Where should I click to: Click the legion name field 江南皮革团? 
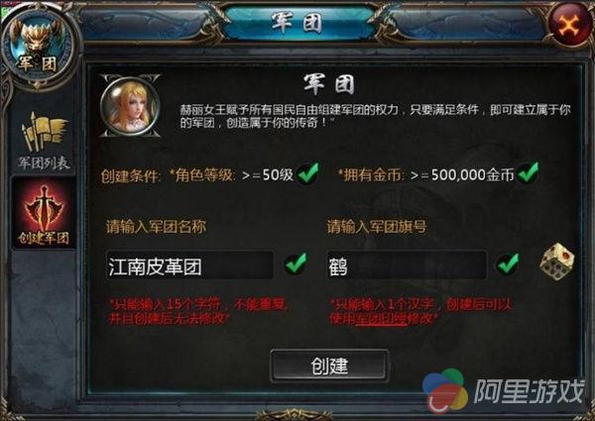point(189,265)
